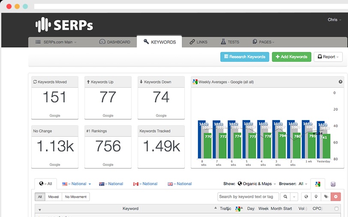Open the Organic & Maps show dropdown
Viewport: 348px width, 217px height.
click(x=257, y=184)
